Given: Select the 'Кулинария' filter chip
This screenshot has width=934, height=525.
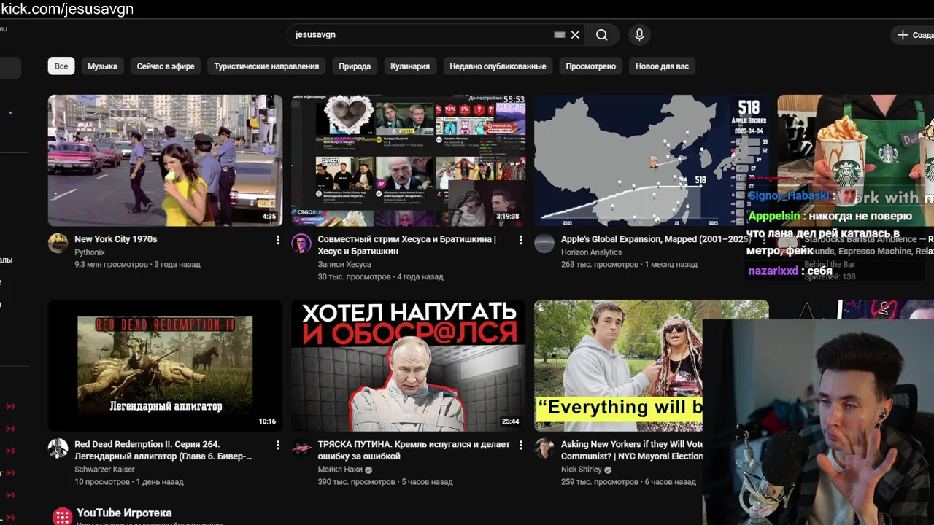Looking at the screenshot, I should (410, 66).
